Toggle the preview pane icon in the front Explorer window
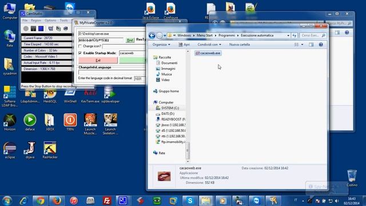 pyautogui.click(x=311, y=45)
